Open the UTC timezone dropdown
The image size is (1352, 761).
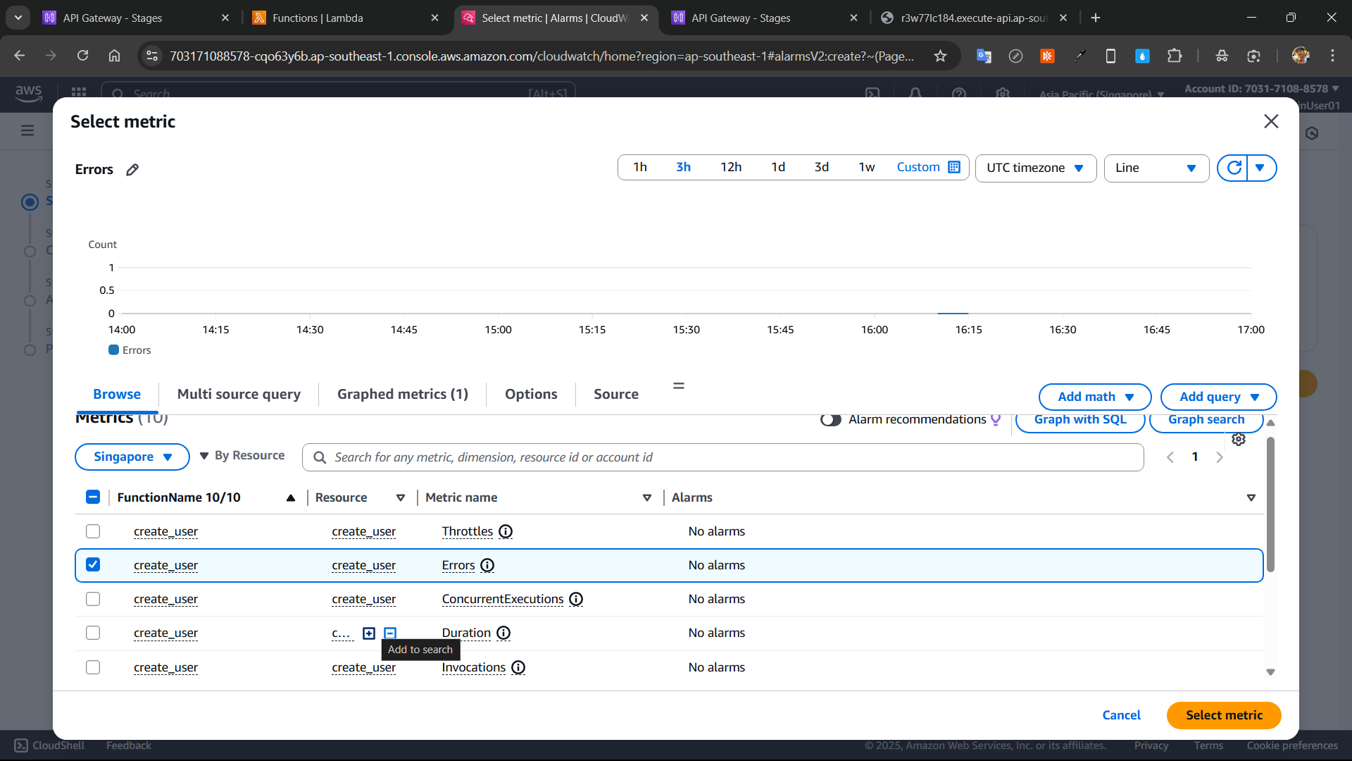tap(1035, 168)
